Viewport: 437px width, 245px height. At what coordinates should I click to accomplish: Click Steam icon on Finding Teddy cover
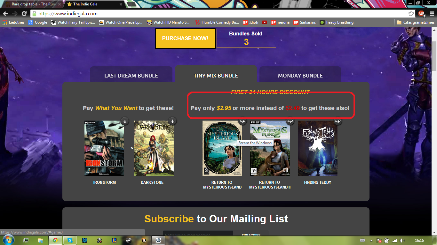[x=338, y=121]
